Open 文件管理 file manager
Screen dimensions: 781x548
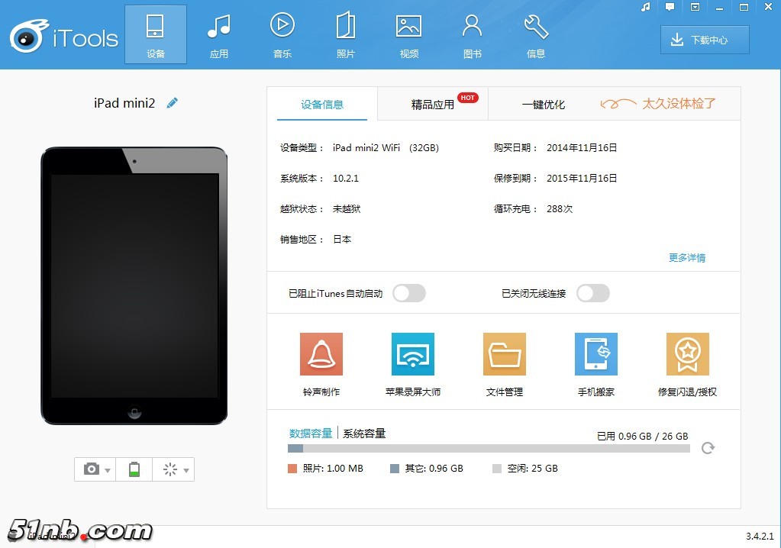coord(505,355)
